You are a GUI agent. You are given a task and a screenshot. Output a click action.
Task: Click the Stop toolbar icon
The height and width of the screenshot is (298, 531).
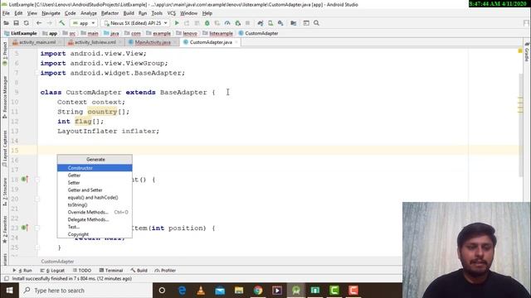(247, 23)
